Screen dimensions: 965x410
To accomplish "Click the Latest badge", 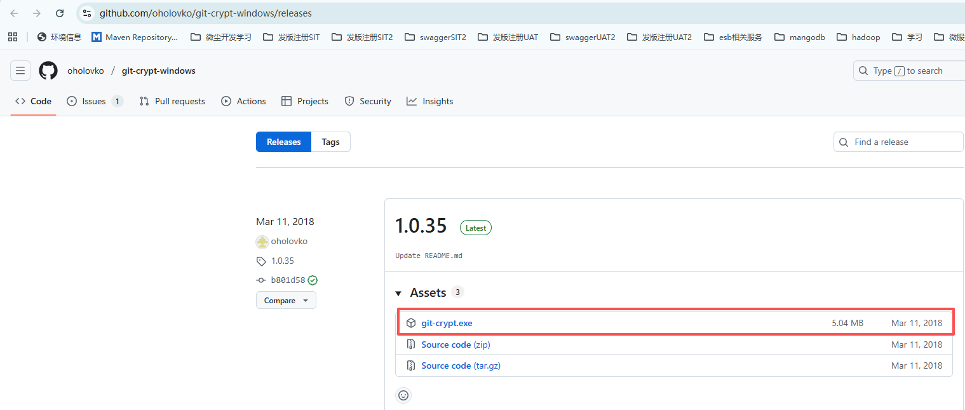I will (x=476, y=228).
